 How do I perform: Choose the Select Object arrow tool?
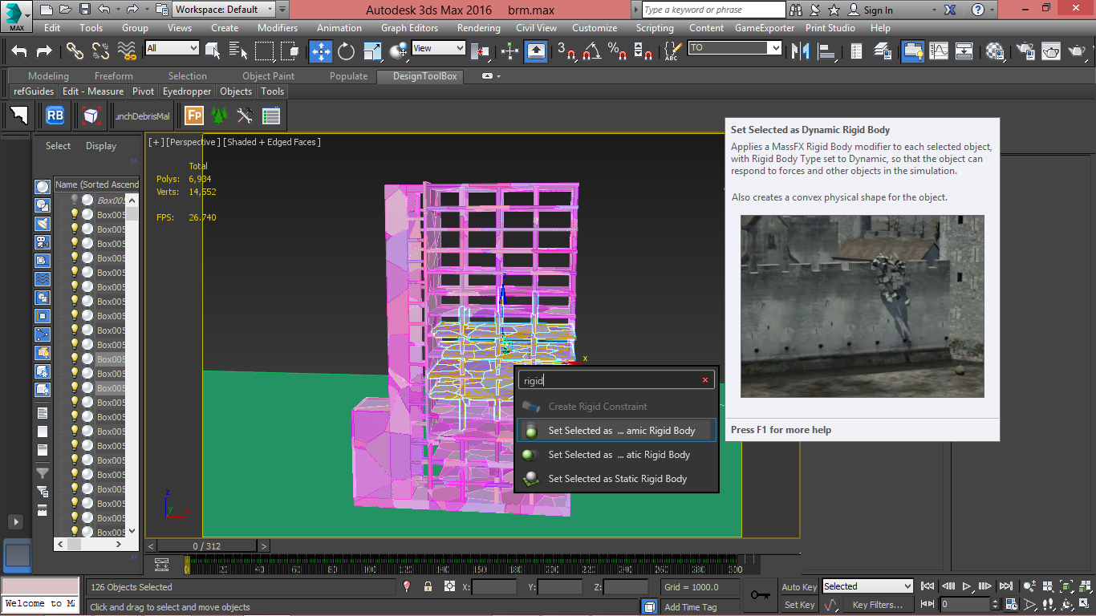pos(213,51)
